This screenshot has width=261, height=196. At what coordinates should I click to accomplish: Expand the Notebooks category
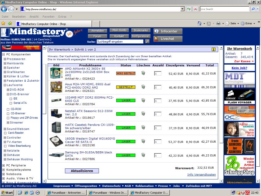click(x=3, y=174)
